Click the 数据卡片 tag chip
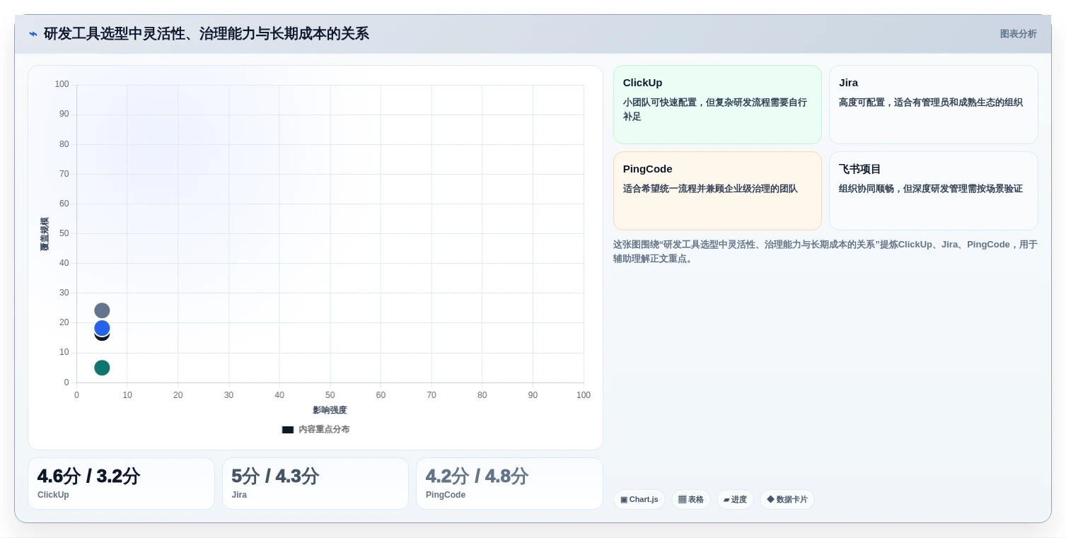Screen dimensions: 1066x538 787,499
